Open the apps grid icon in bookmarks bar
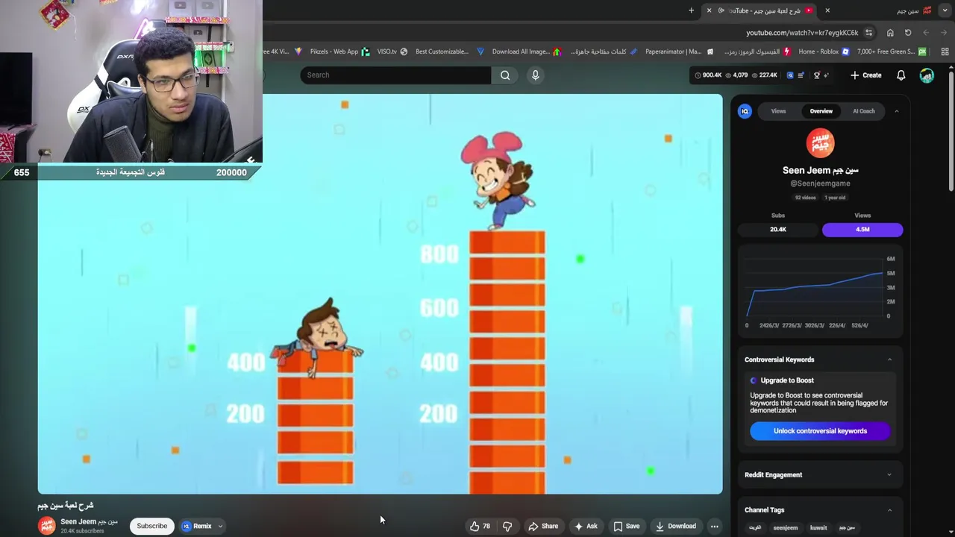This screenshot has width=955, height=537. (945, 51)
